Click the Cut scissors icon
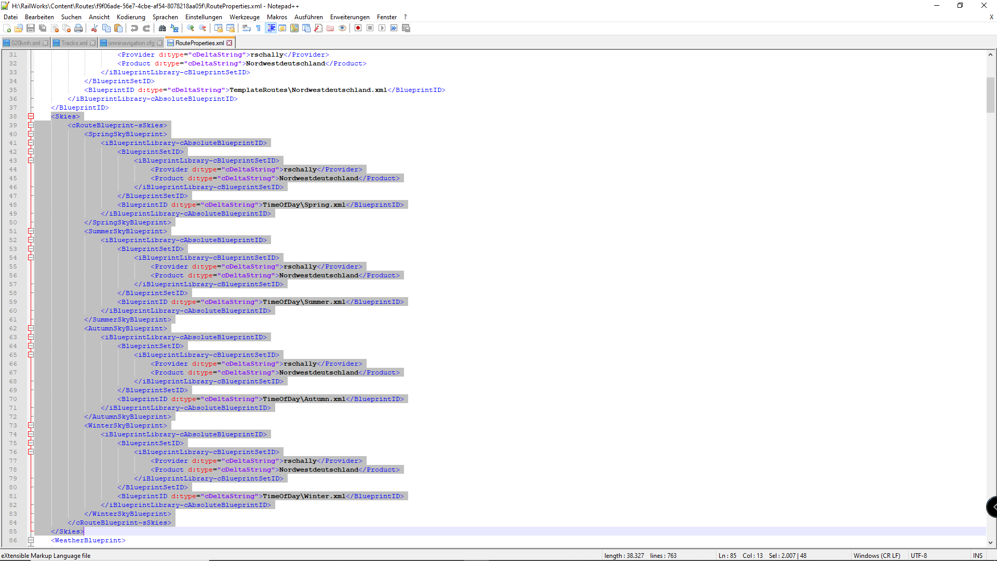 pyautogui.click(x=95, y=28)
